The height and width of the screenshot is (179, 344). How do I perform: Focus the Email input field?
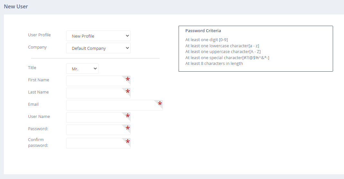pos(115,105)
